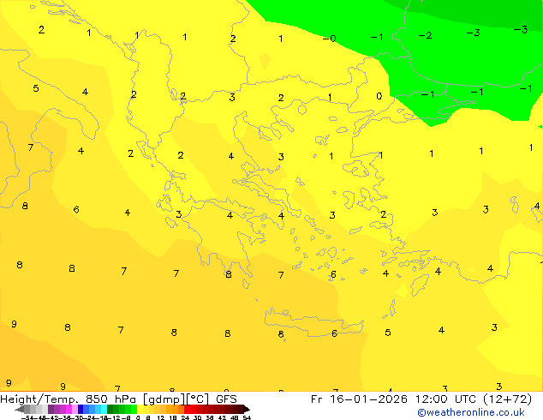Select the cyan swatch in the colour scale
Image resolution: width=543 pixels, height=420 pixels.
pyautogui.click(x=104, y=409)
